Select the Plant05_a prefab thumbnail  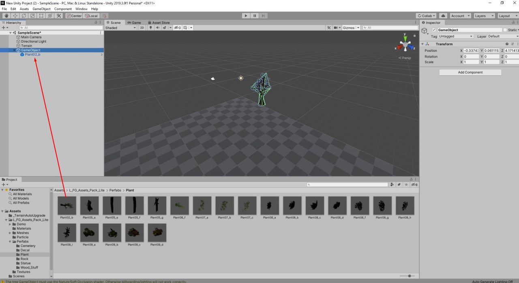coord(90,206)
